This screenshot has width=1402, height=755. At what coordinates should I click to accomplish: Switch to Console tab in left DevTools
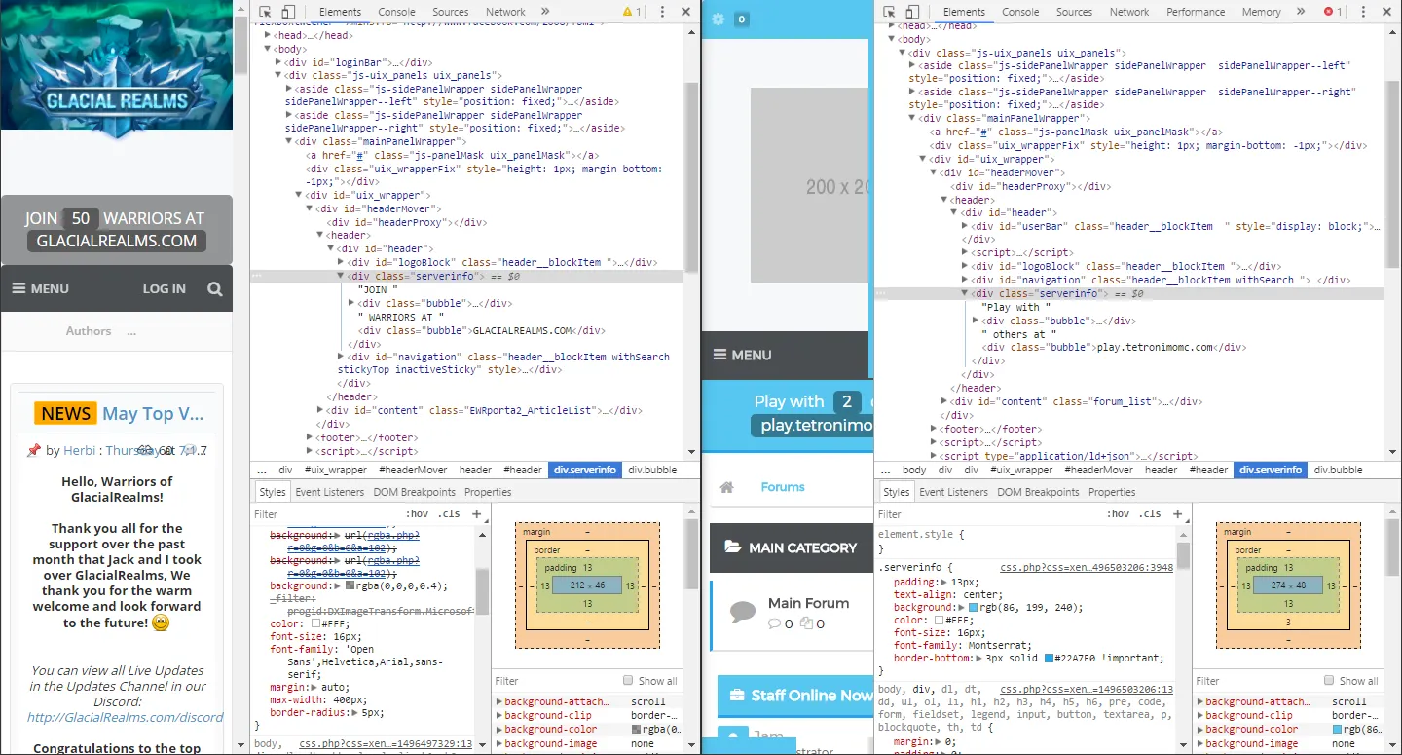pyautogui.click(x=396, y=12)
